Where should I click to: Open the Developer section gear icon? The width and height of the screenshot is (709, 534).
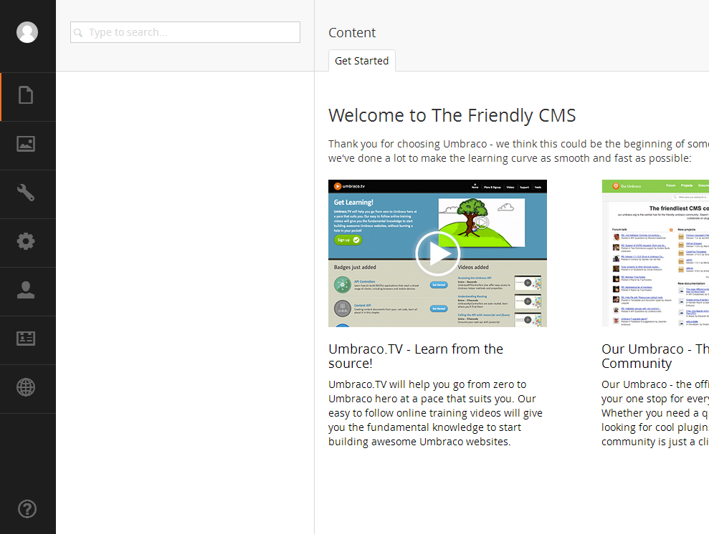coord(26,241)
